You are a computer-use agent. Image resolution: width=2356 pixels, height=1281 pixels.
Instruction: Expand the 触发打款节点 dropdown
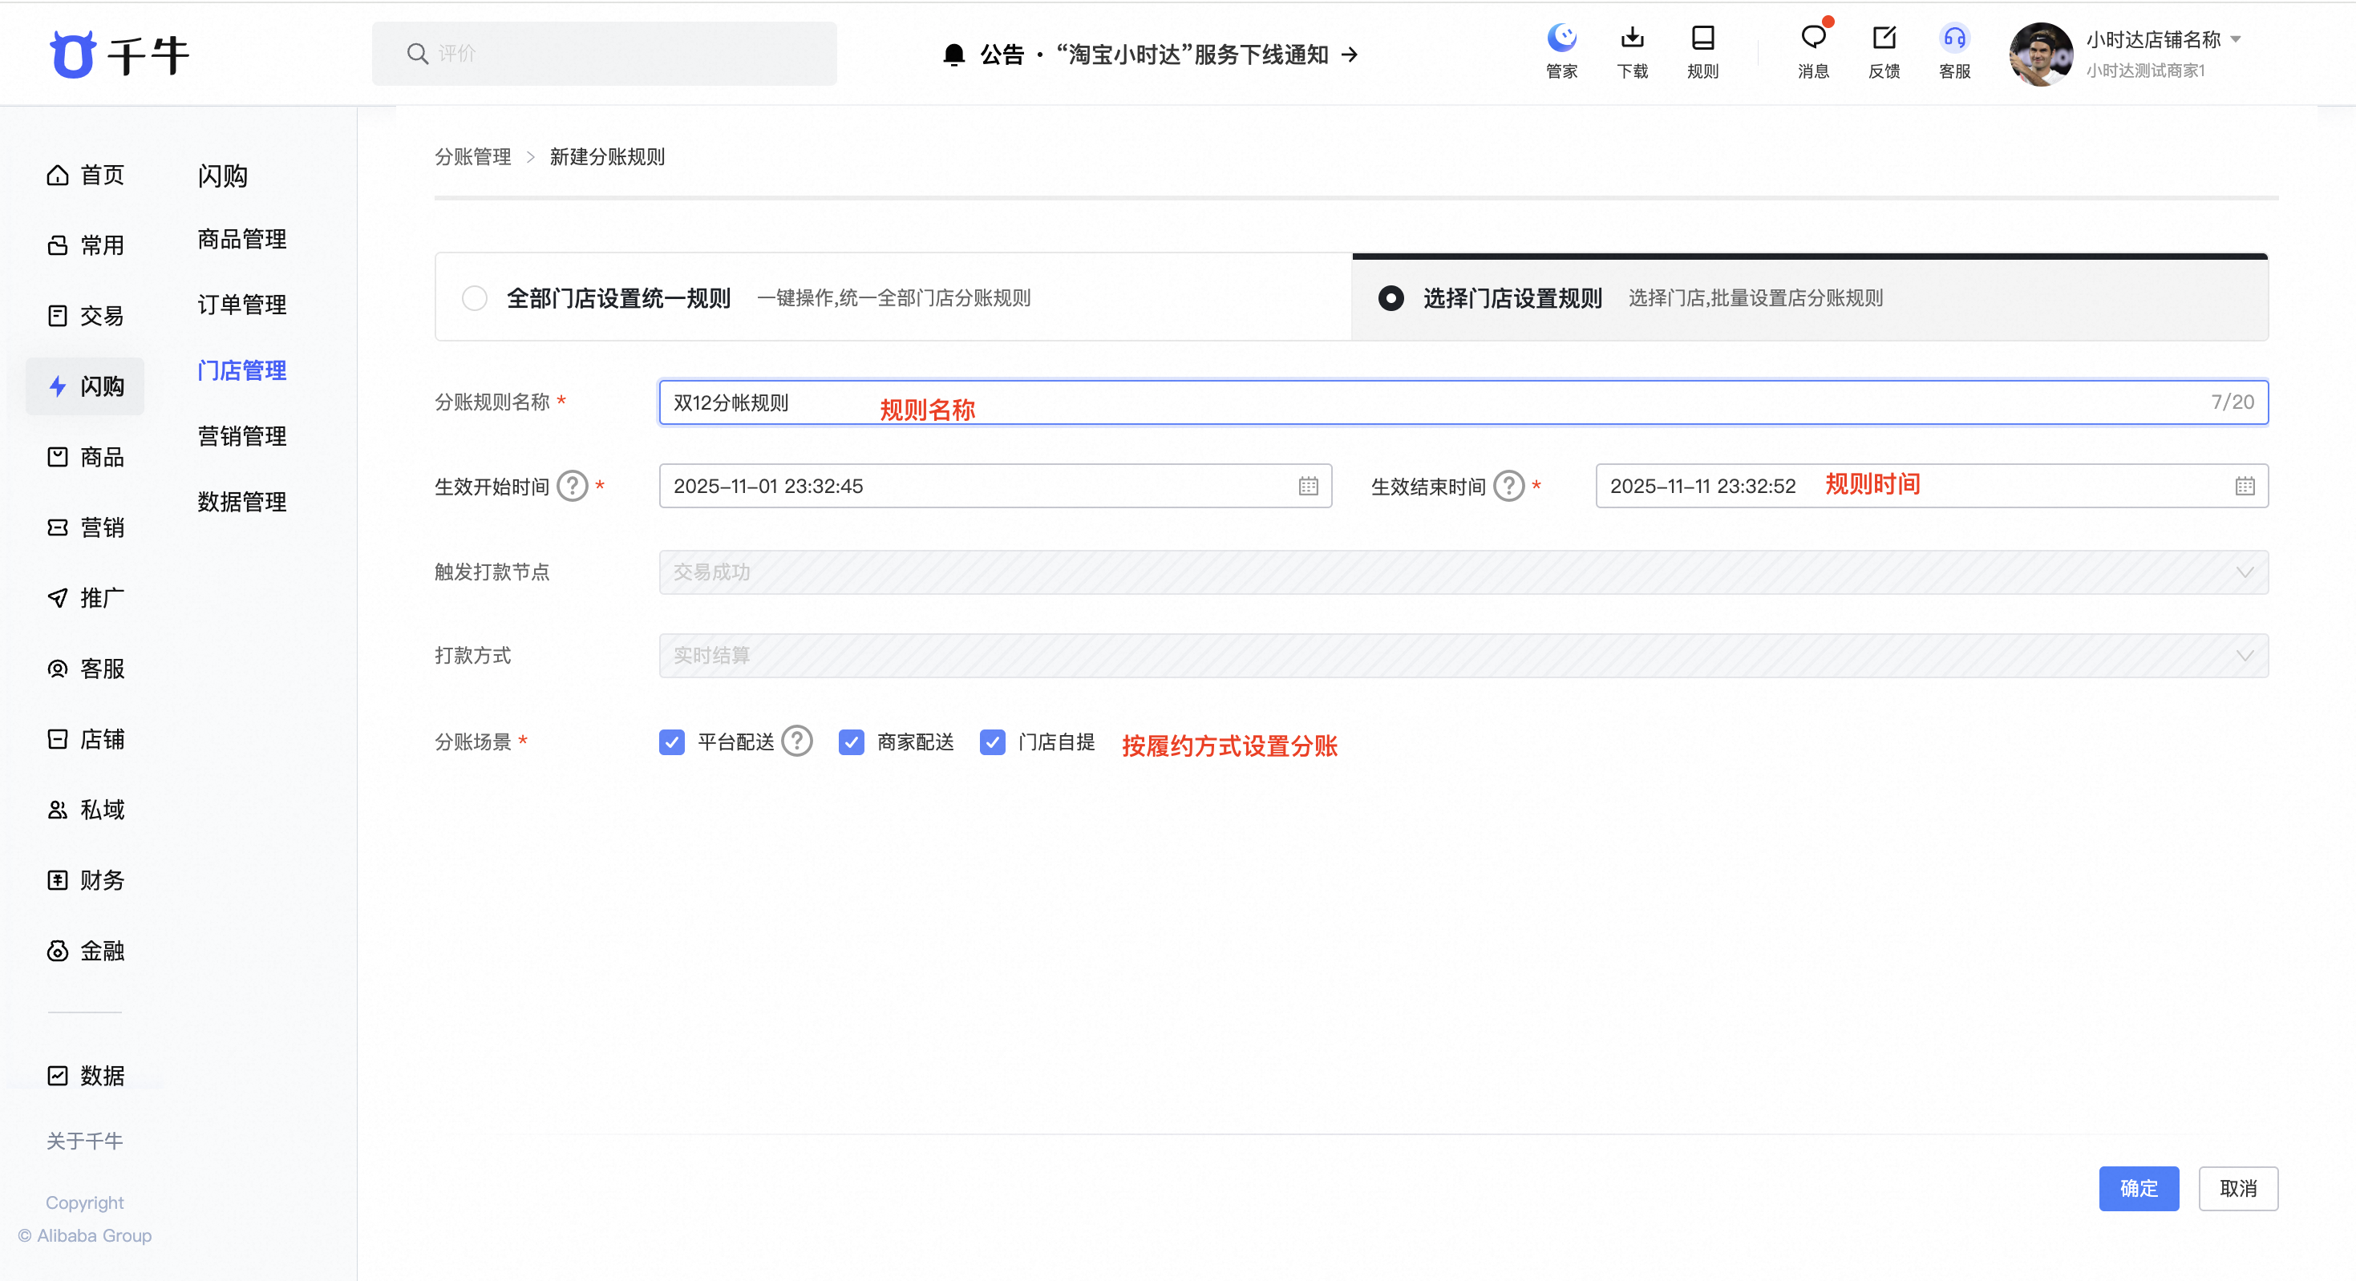(2244, 572)
